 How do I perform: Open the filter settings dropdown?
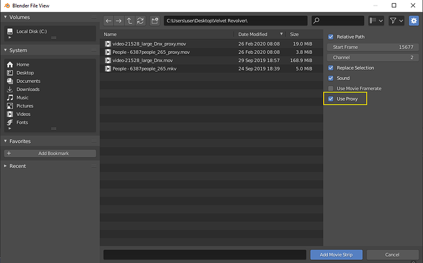(397, 21)
